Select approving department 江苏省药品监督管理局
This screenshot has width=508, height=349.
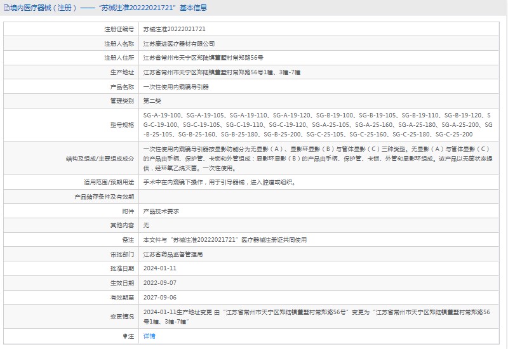[x=173, y=254]
